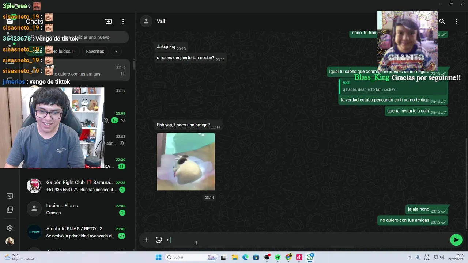468x263 pixels.
Task: Open Google Chrome from the taskbar
Action: click(288, 258)
